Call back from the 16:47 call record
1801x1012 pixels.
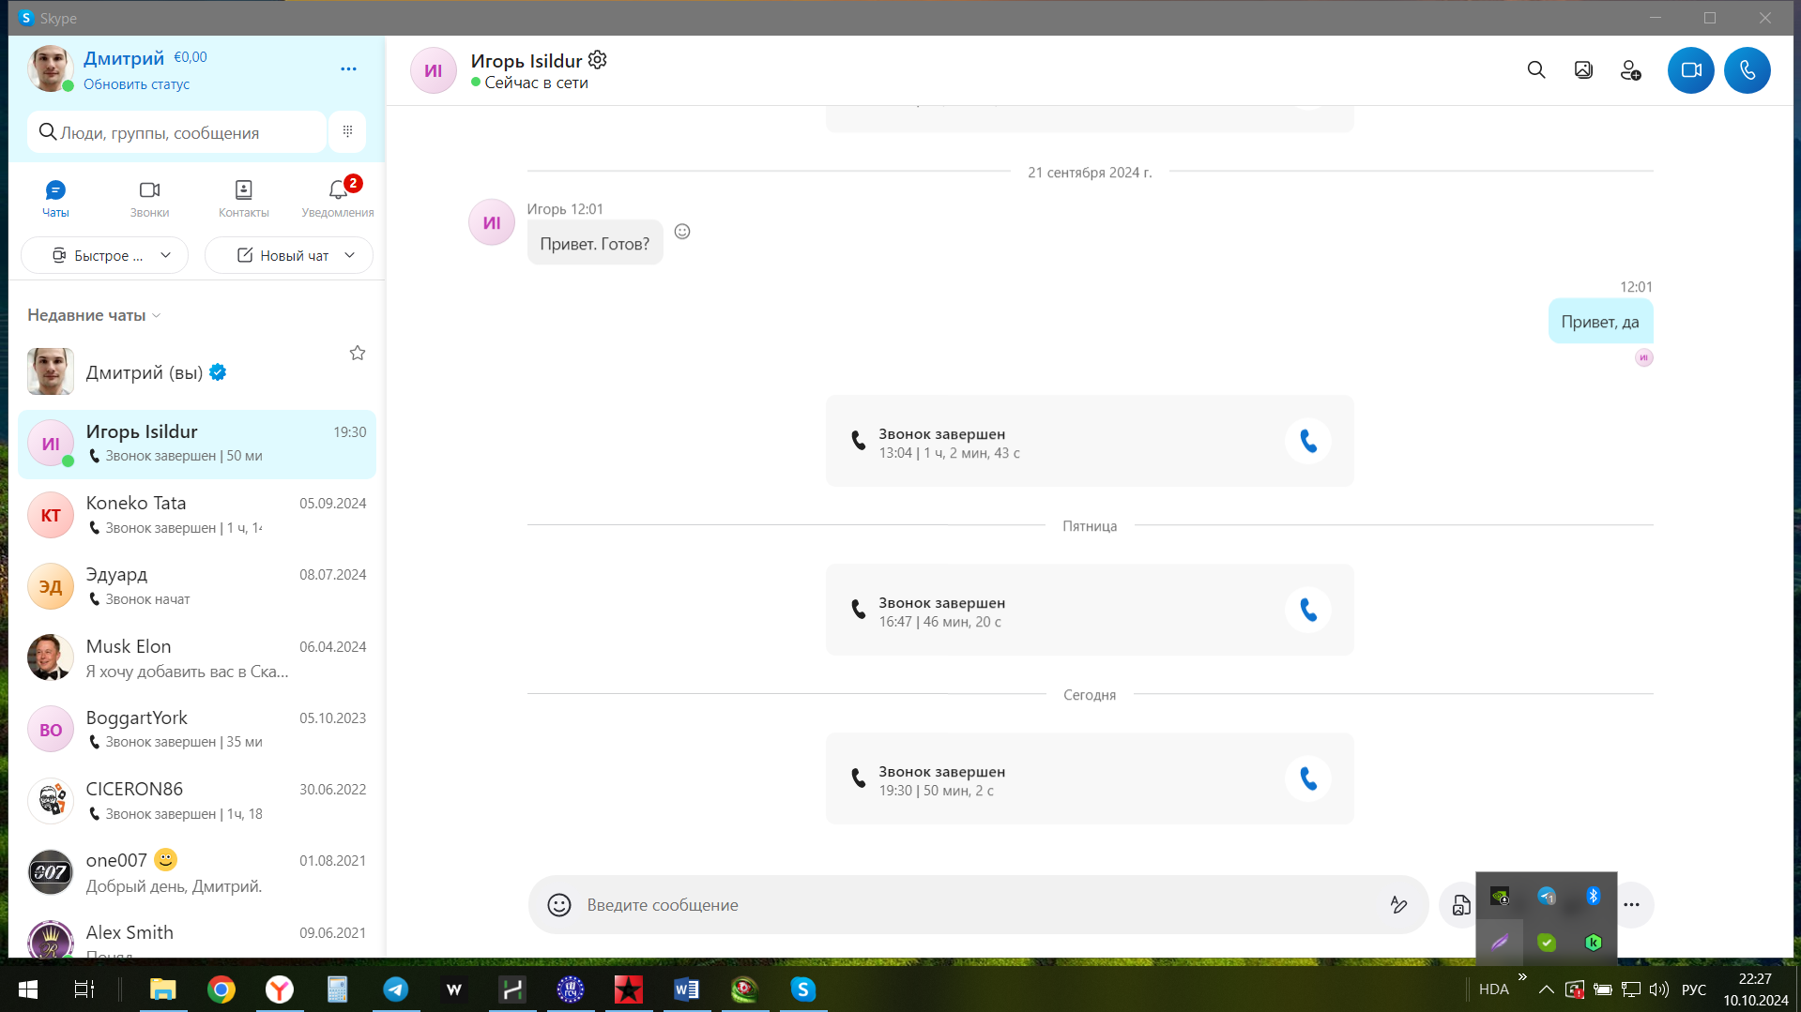tap(1307, 610)
